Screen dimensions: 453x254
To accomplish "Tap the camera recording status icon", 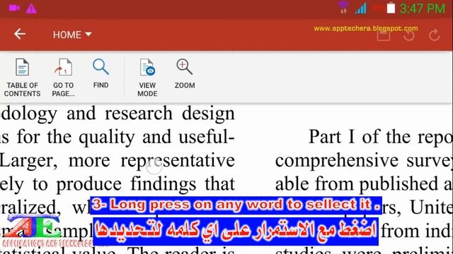I will (14, 8).
